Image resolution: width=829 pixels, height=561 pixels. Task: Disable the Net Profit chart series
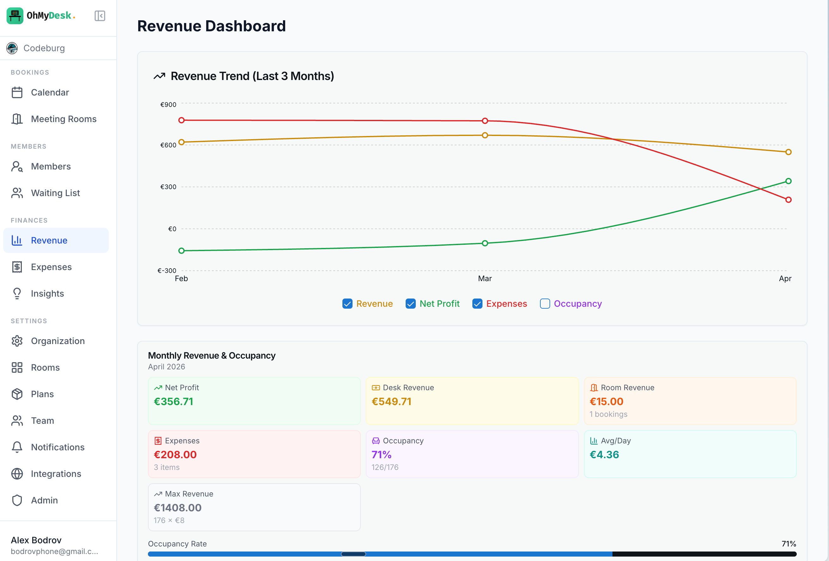pyautogui.click(x=411, y=304)
